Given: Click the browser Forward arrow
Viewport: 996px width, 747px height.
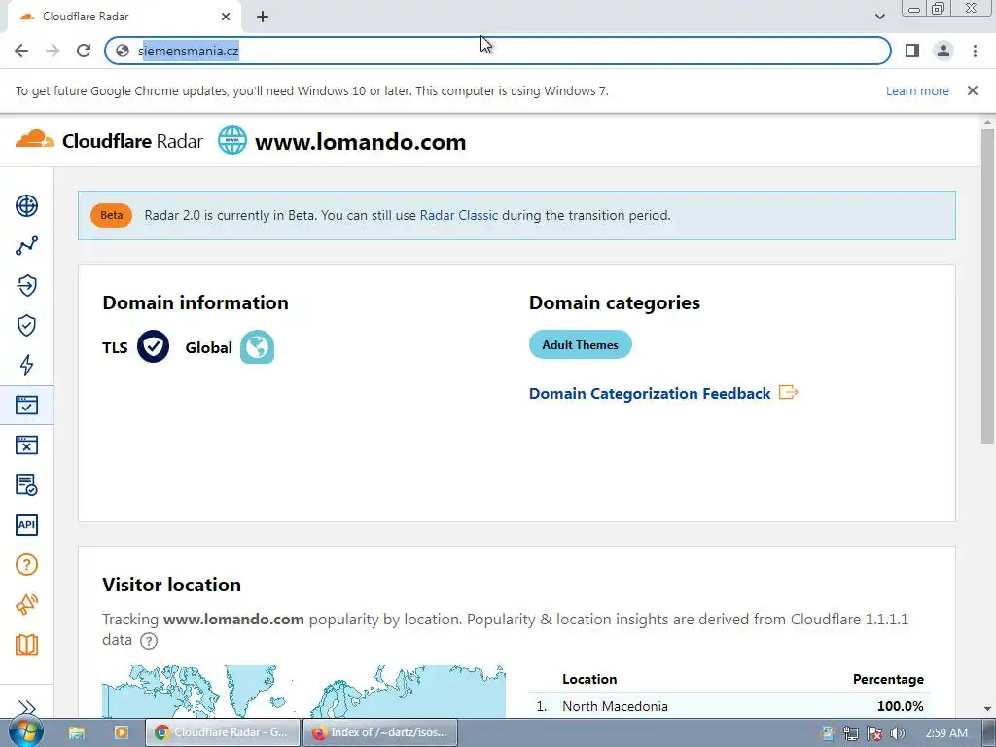Looking at the screenshot, I should tap(53, 51).
